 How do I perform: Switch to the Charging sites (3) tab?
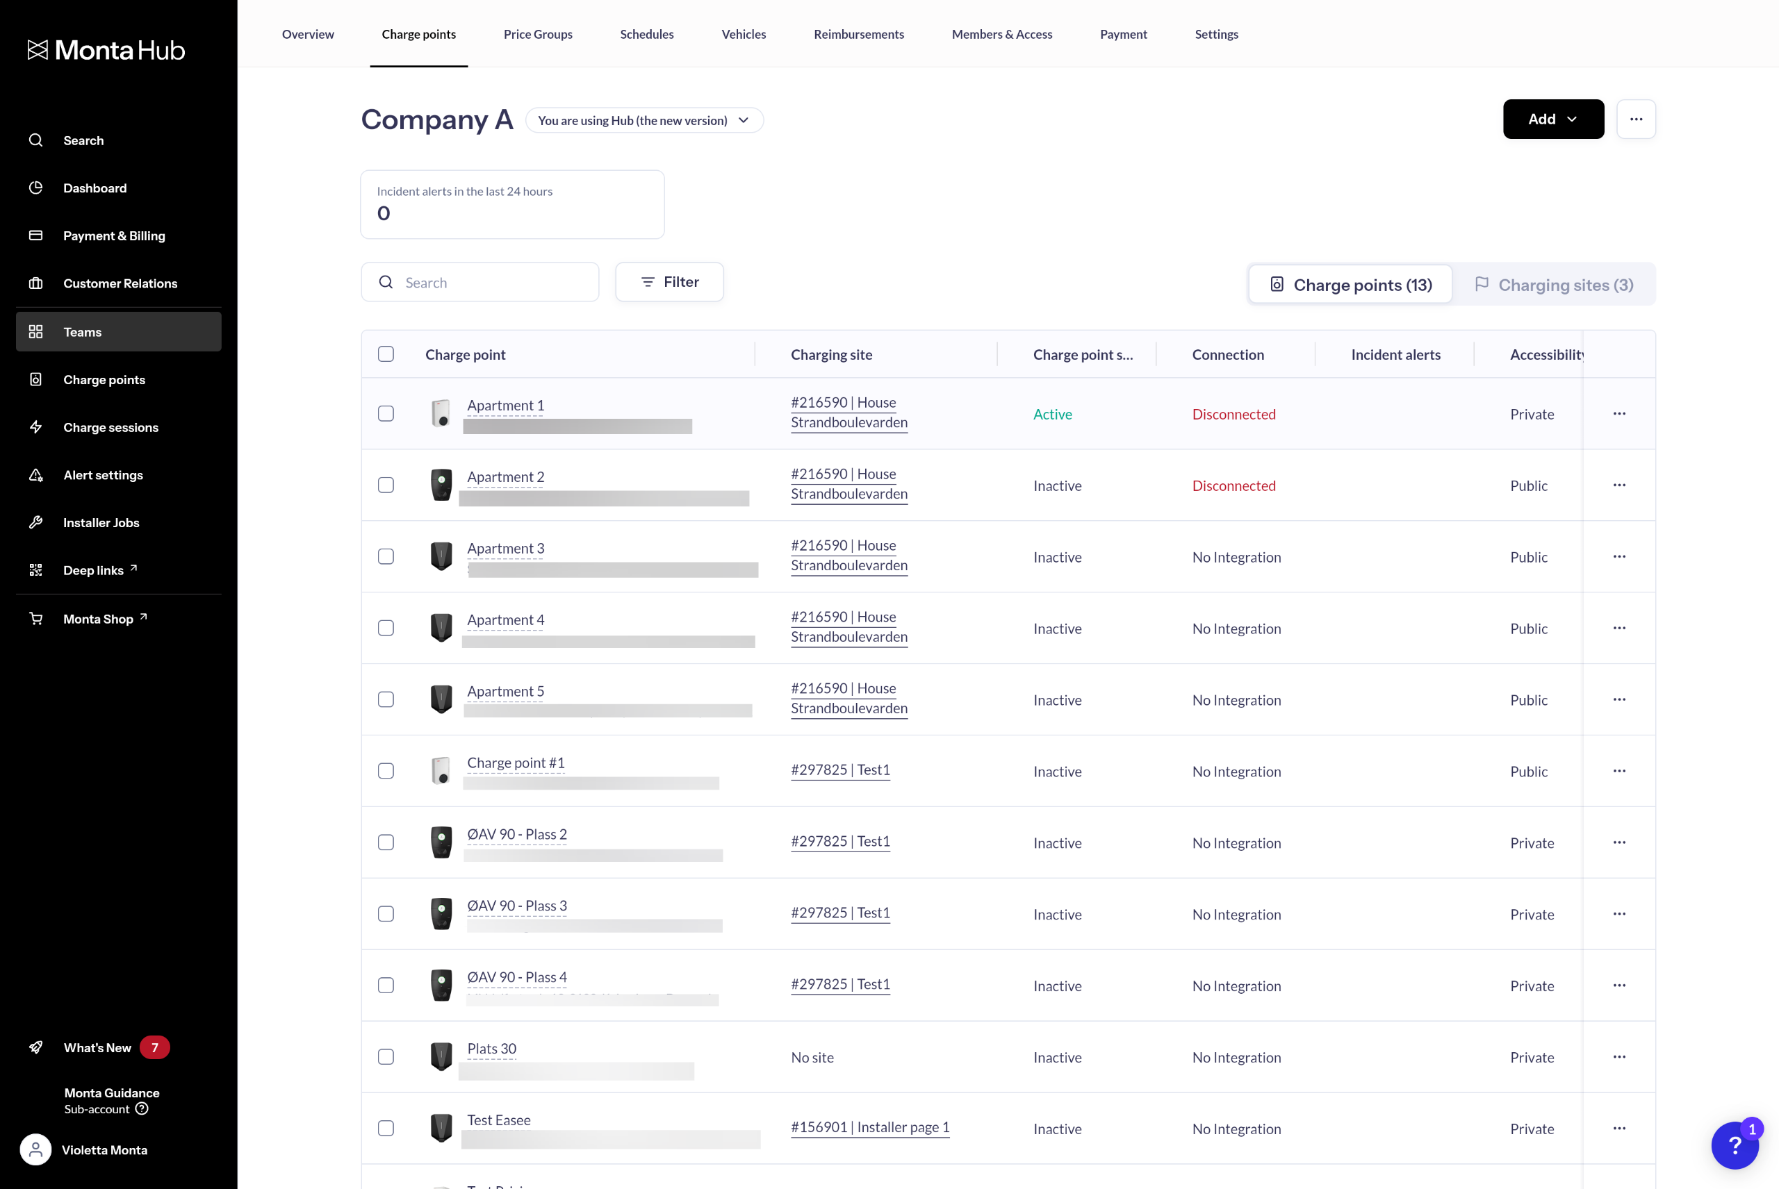1553,285
